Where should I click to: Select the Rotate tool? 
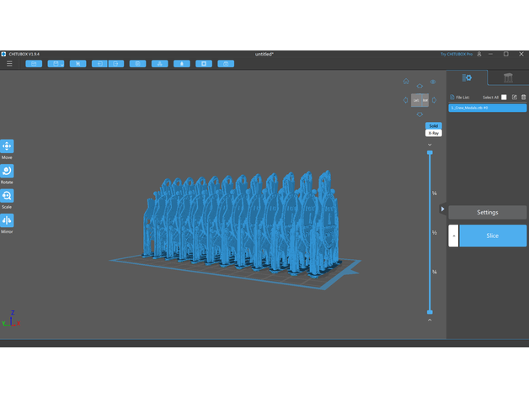[7, 171]
